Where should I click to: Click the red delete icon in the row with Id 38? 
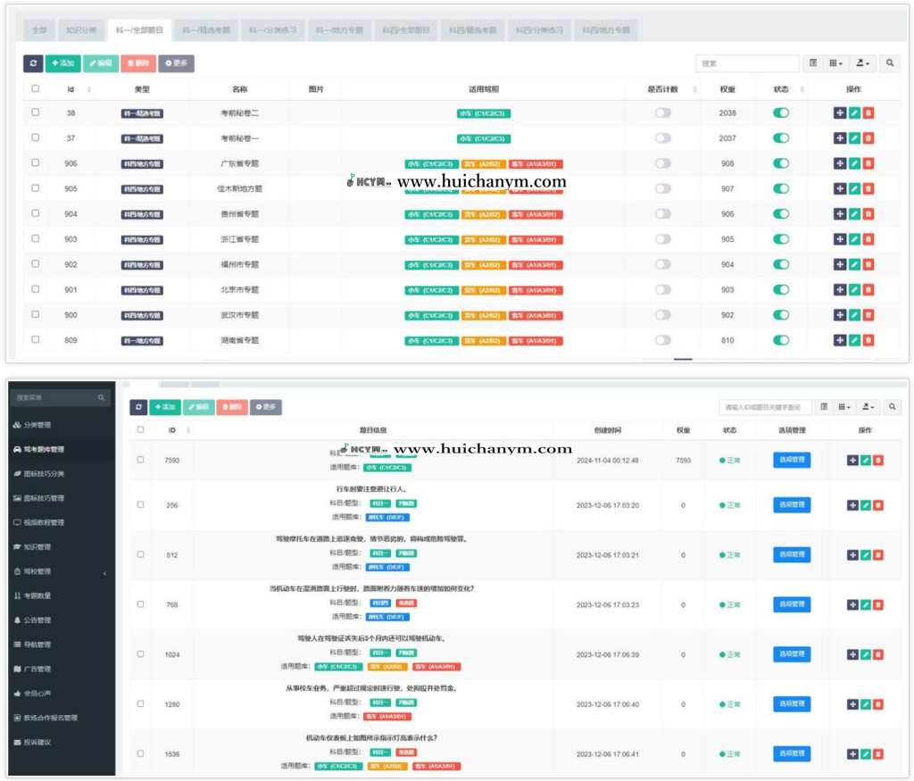coord(868,113)
